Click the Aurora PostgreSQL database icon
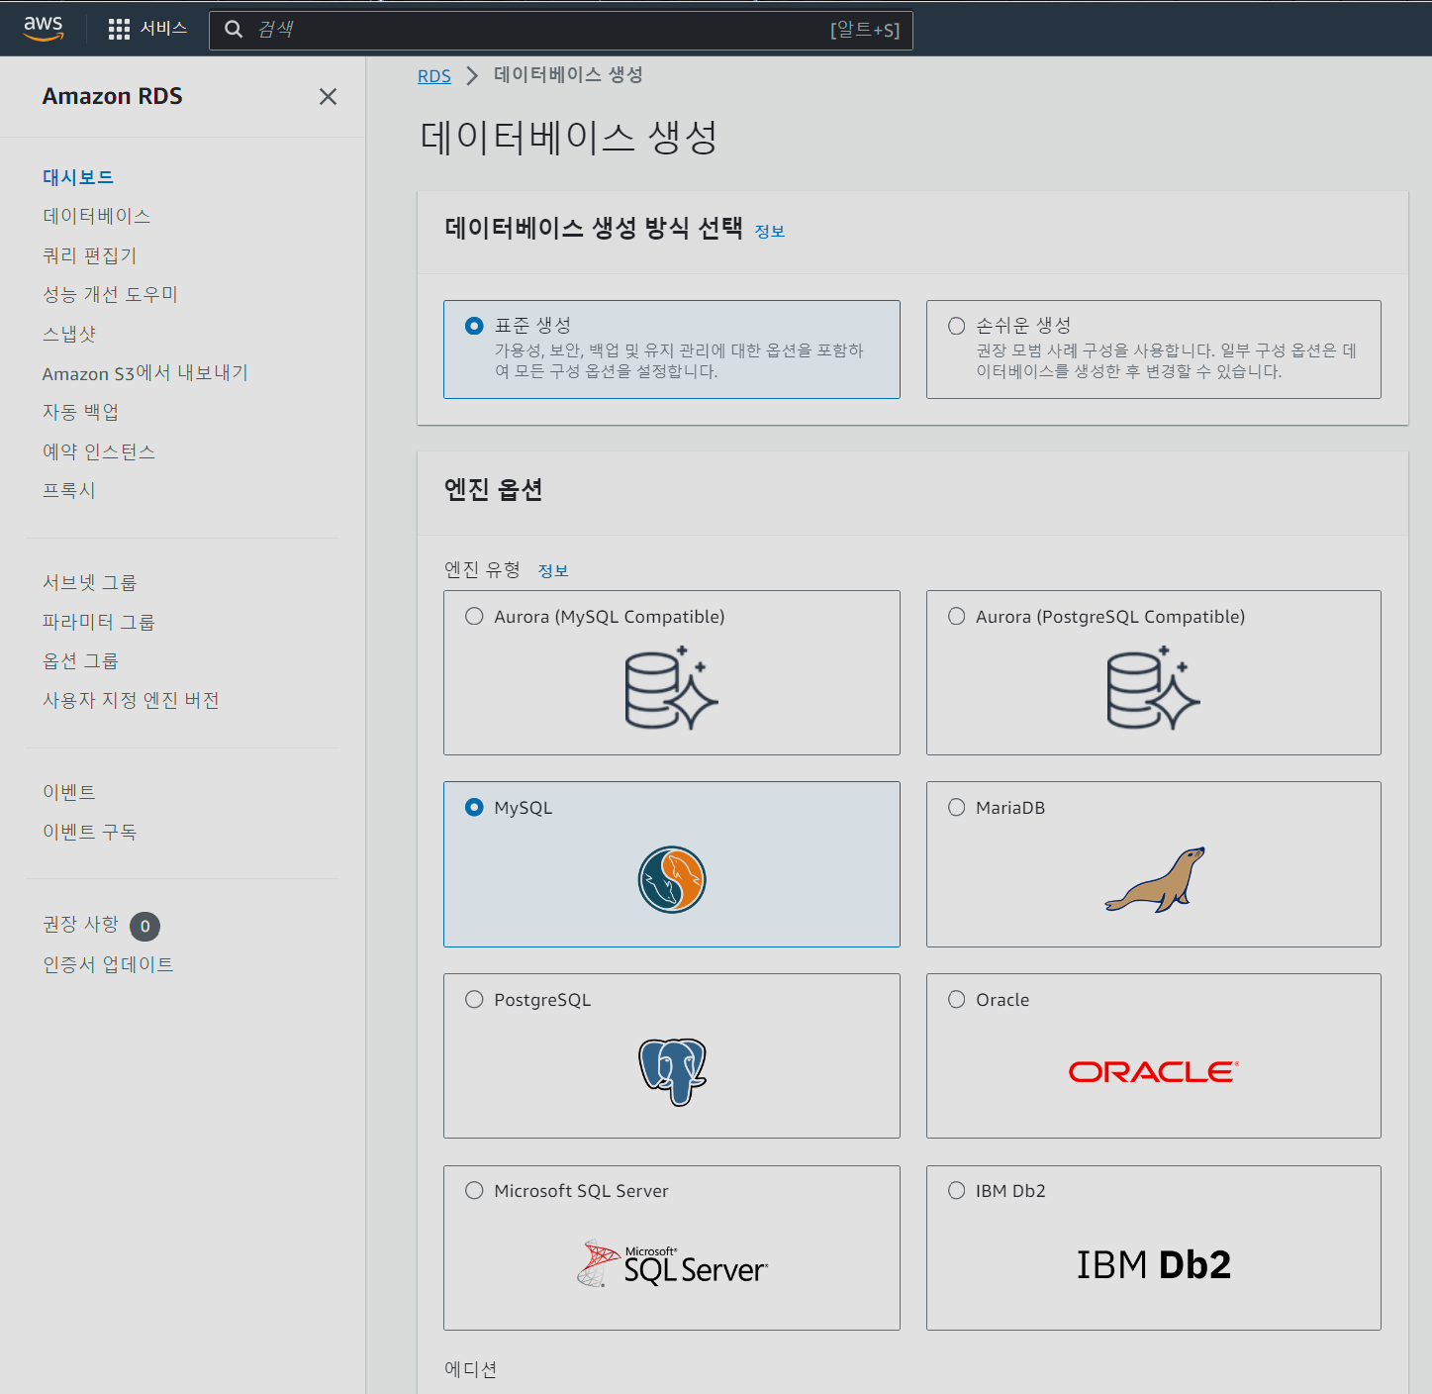 1153,687
